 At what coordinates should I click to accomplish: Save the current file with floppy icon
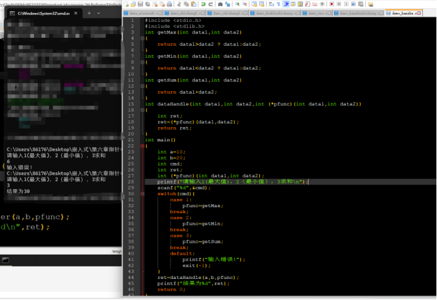(141, 4)
